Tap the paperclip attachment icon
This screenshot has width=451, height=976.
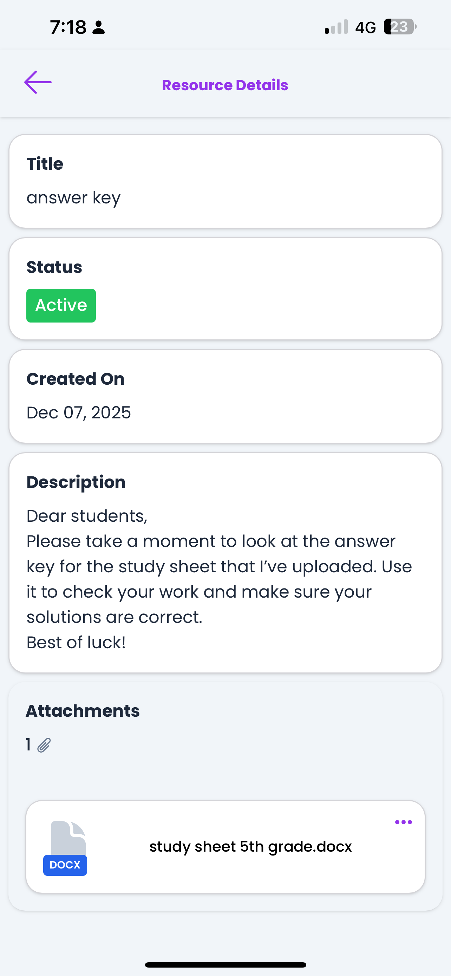coord(44,745)
